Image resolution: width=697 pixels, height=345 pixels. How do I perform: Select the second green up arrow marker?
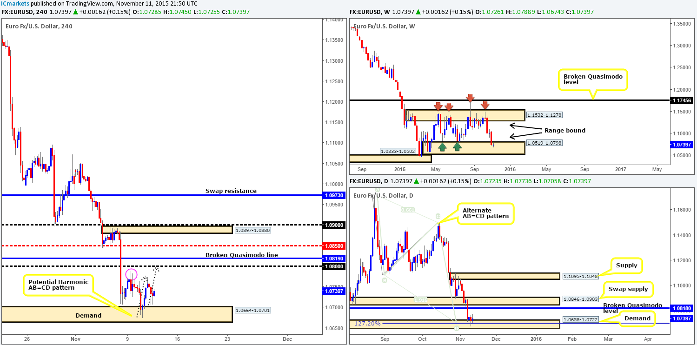pos(457,146)
